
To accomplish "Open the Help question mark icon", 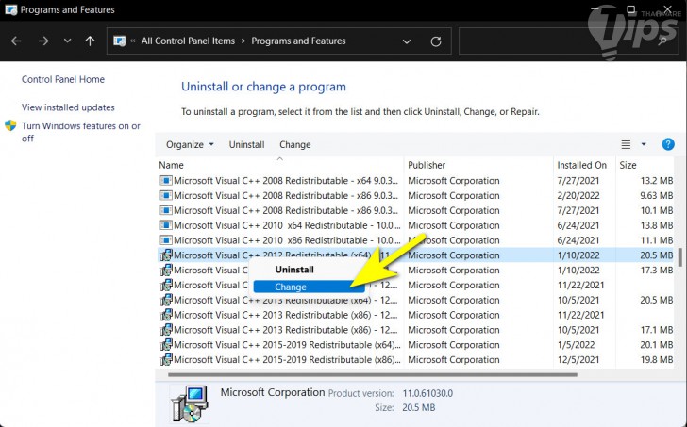I will [x=668, y=144].
